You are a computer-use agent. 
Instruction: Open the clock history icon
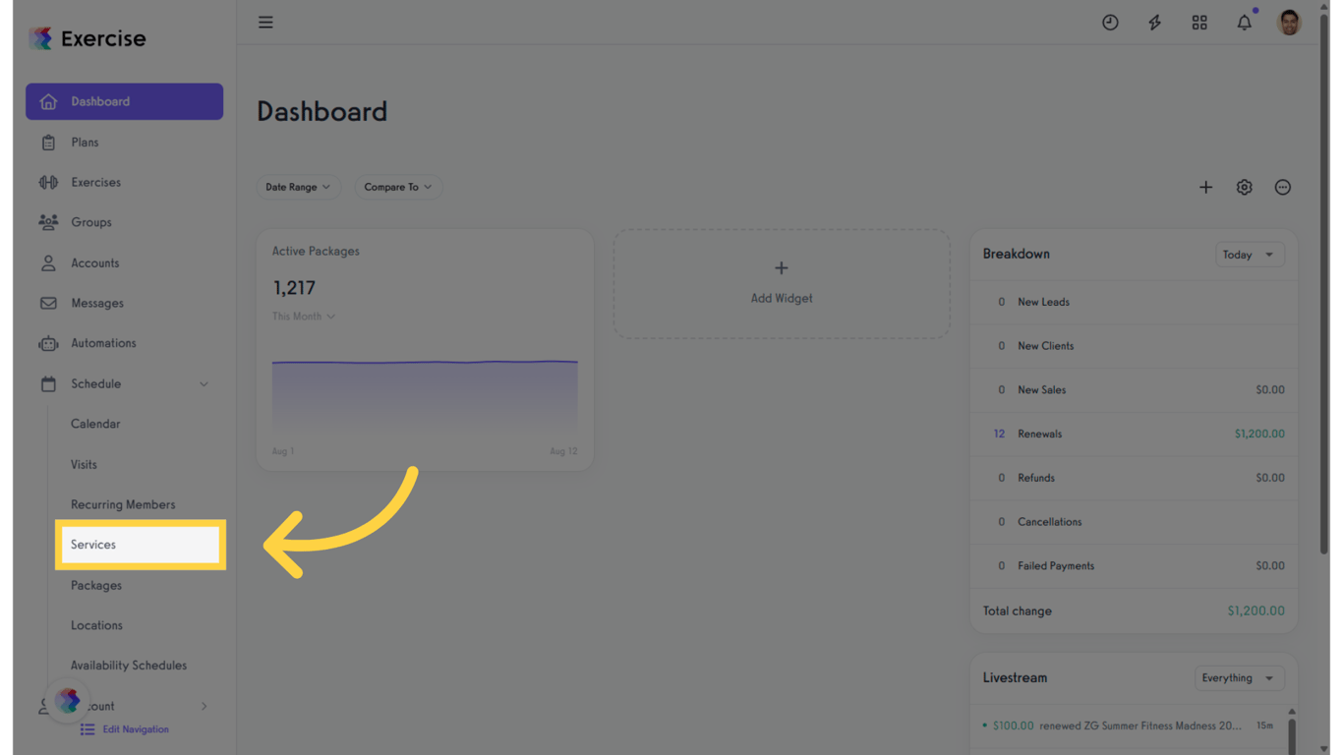[1110, 23]
